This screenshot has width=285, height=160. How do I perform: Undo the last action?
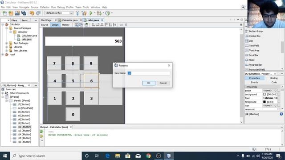(x=32, y=13)
